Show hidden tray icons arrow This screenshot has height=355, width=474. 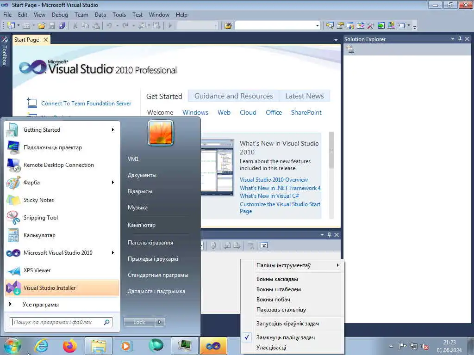[x=391, y=347]
